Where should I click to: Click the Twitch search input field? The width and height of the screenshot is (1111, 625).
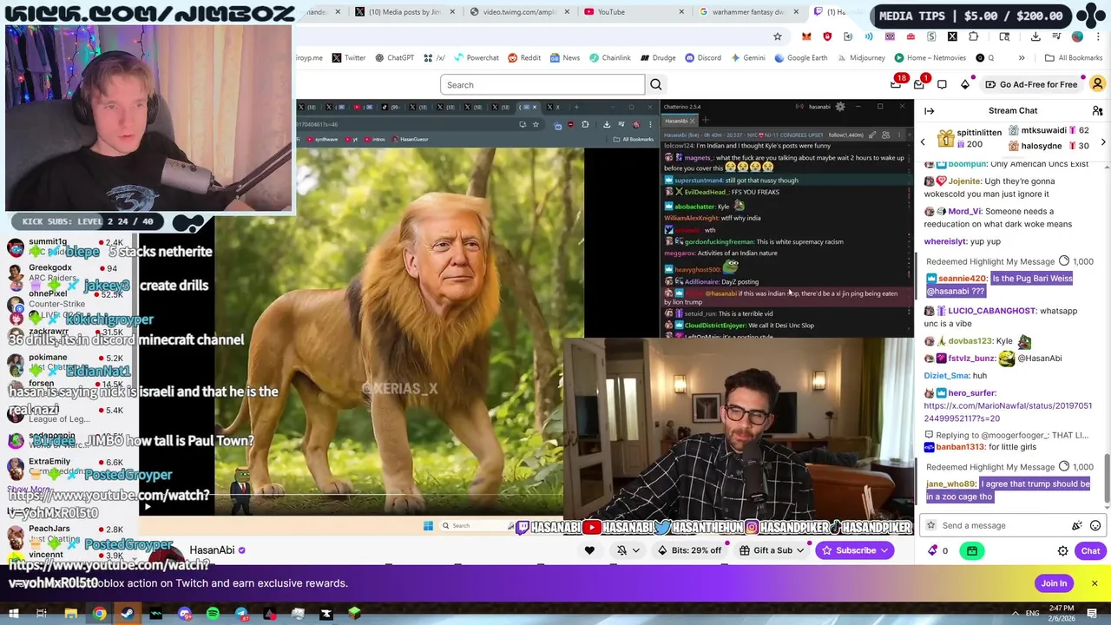point(542,85)
